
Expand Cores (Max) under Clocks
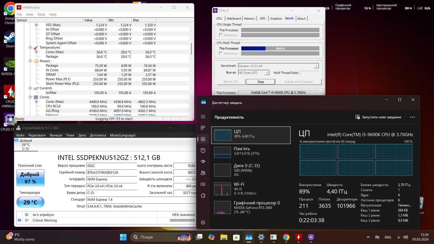click(36, 102)
